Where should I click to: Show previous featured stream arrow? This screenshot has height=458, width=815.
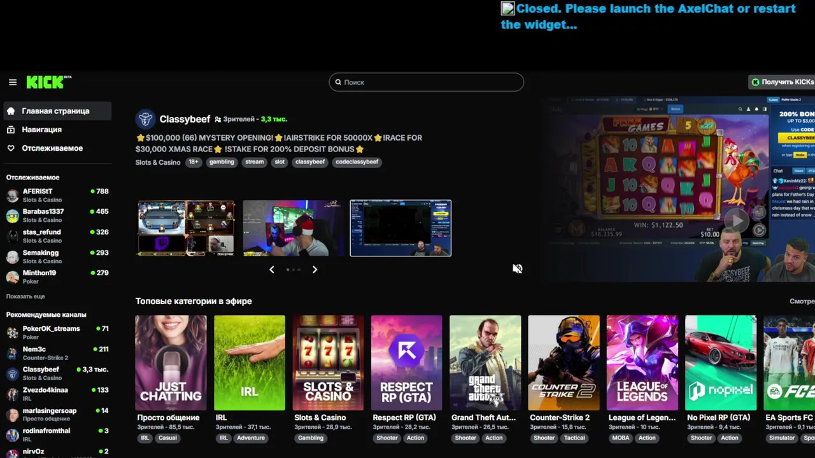[x=272, y=270]
